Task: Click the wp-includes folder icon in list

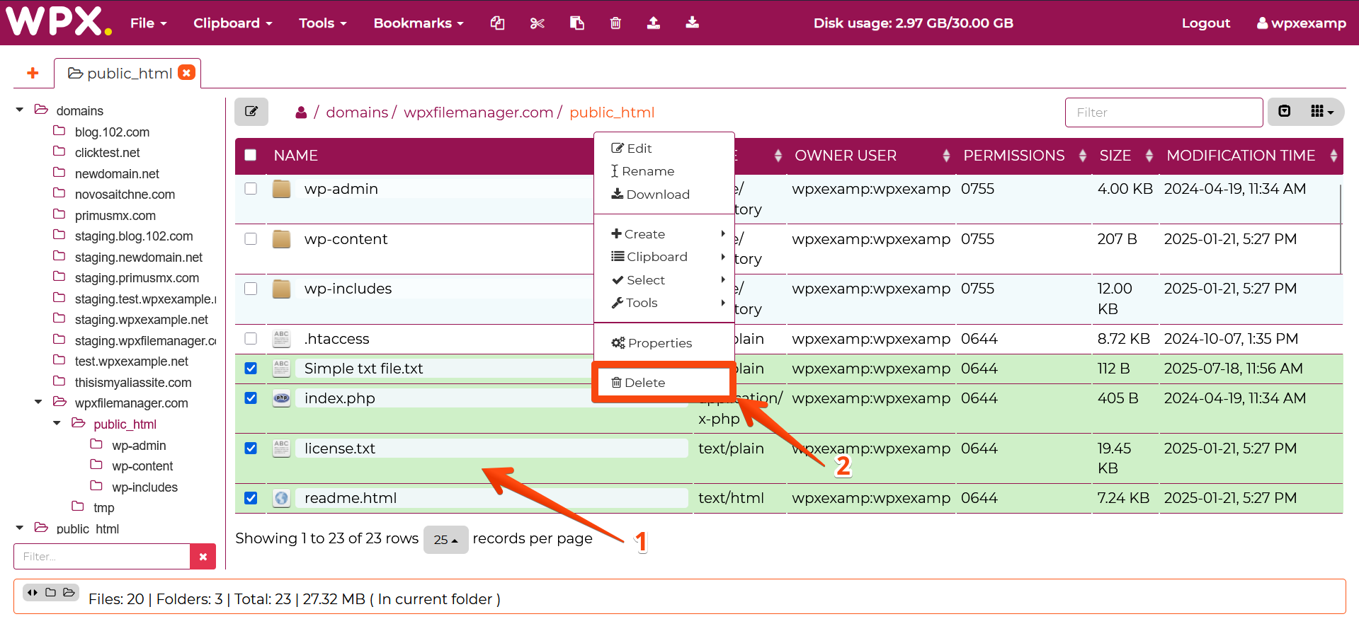Action: pos(282,289)
